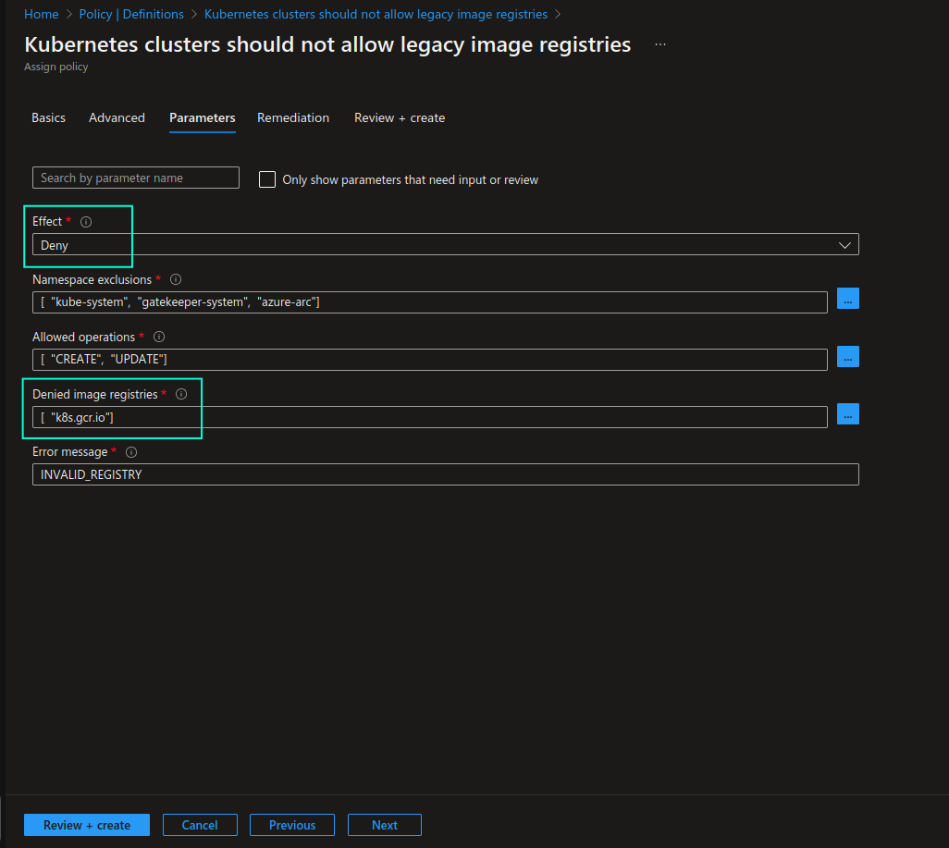Go back with the Previous button
Viewport: 949px width, 848px height.
pyautogui.click(x=291, y=825)
